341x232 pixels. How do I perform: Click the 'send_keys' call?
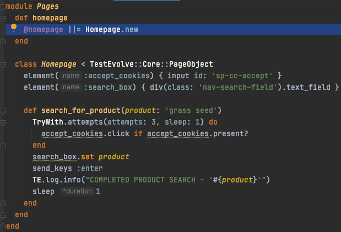(52, 169)
